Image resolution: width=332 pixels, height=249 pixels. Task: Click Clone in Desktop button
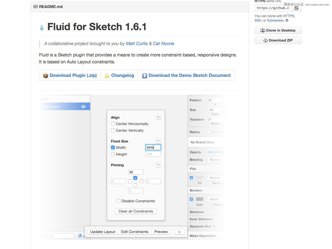[278, 30]
